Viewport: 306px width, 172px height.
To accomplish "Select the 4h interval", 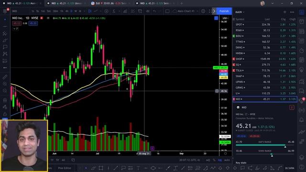I will click(67, 11).
